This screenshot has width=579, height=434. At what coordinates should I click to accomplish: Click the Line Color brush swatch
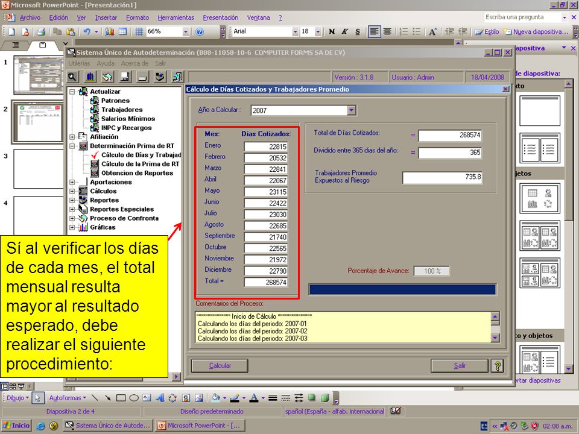tap(235, 398)
